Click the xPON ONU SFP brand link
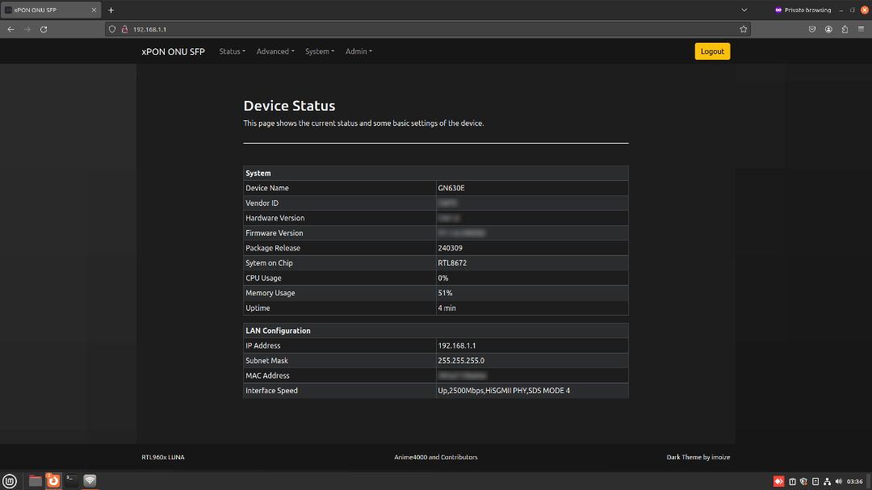This screenshot has height=490, width=872. point(173,52)
